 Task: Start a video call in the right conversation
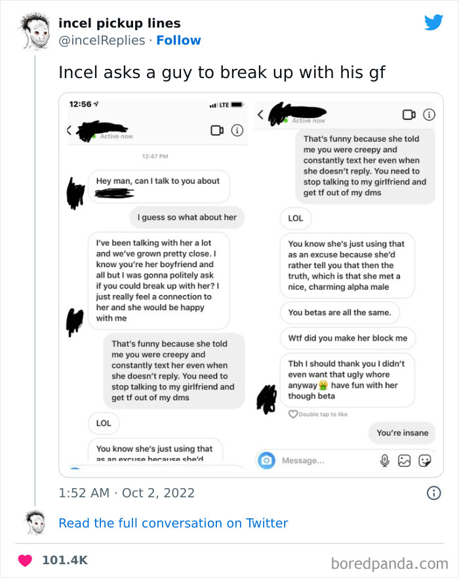point(410,114)
